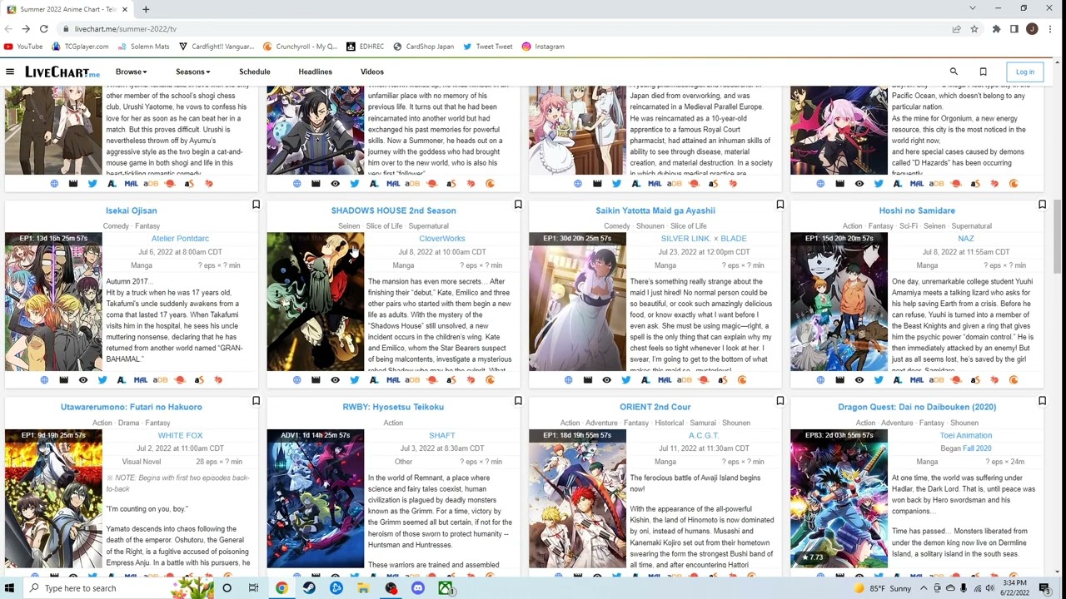Open File Explorer from the taskbar
This screenshot has height=599, width=1066.
pyautogui.click(x=363, y=588)
